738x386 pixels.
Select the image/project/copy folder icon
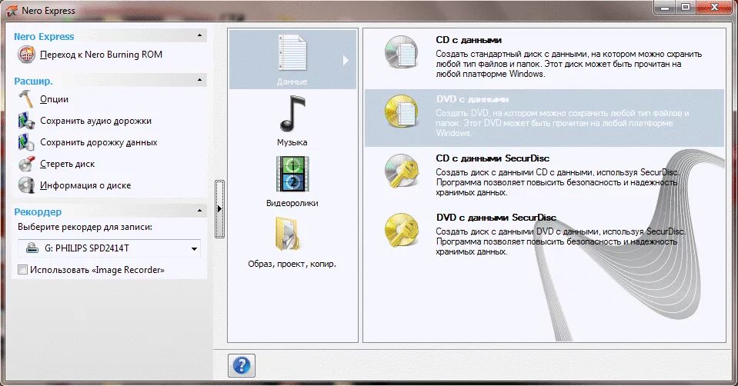point(287,234)
